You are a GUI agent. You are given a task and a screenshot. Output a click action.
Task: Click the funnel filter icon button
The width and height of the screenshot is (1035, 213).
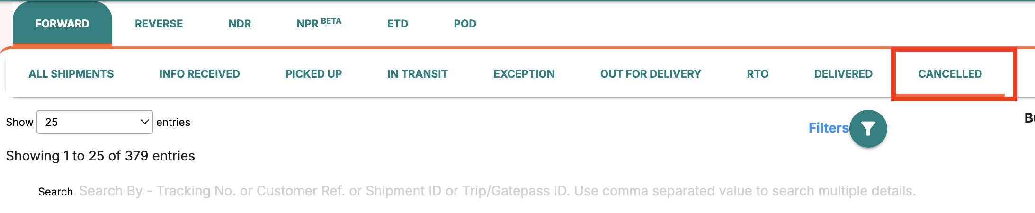coord(868,129)
